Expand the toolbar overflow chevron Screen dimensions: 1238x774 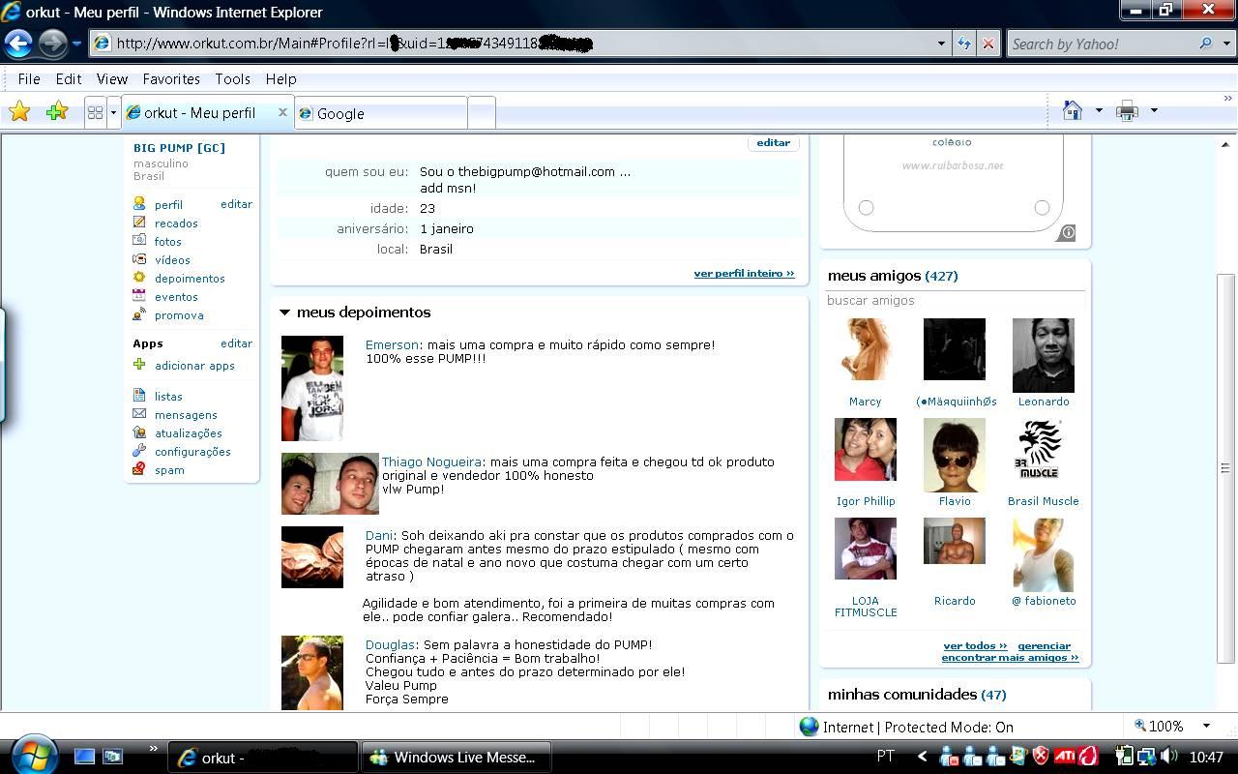1228,99
